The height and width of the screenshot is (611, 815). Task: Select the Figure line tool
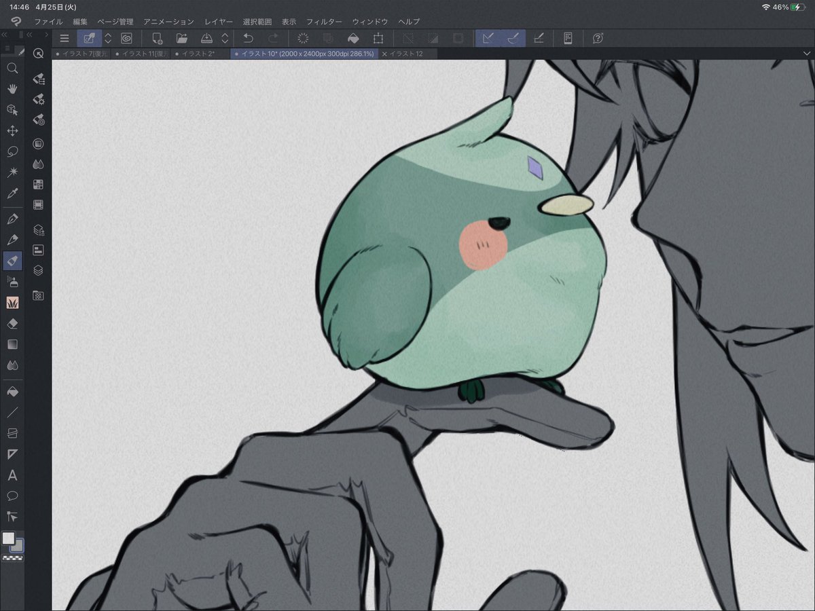click(x=12, y=411)
